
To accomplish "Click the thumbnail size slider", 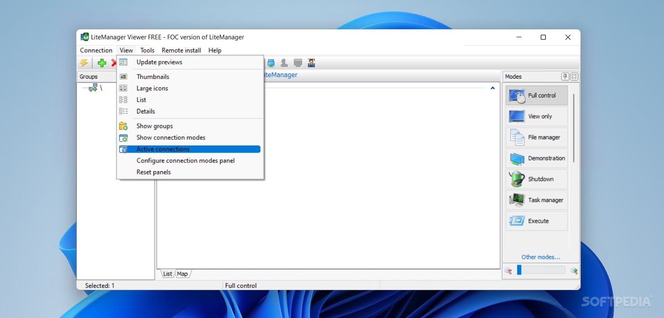I will coord(541,270).
